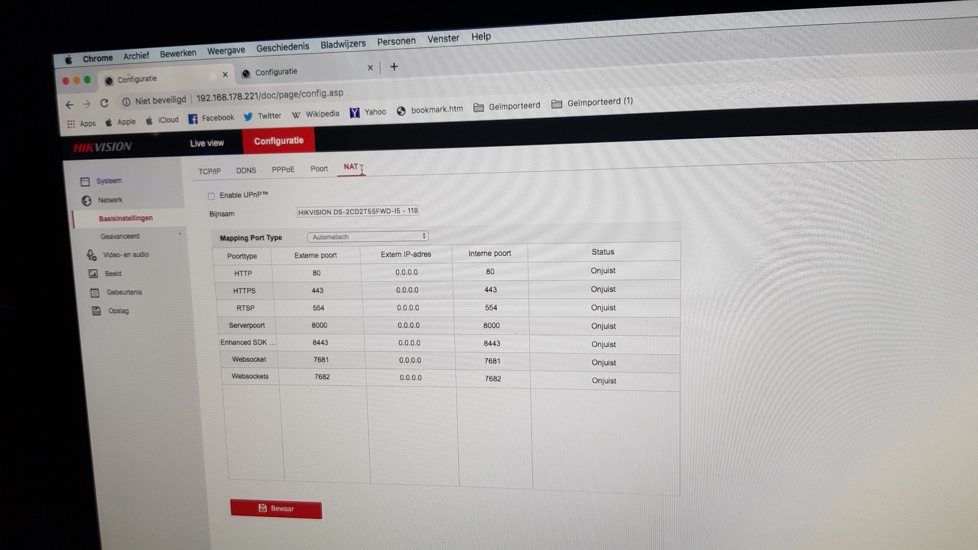The width and height of the screenshot is (978, 550).
Task: Click the browser back arrow
Action: [70, 105]
